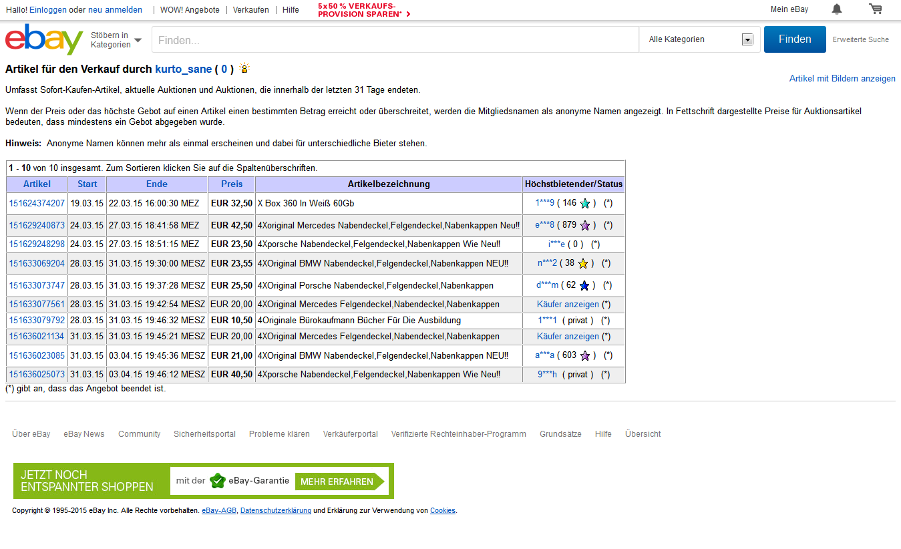Click blue star next to d***m
Viewport: 901px width, 549px height.
[584, 286]
